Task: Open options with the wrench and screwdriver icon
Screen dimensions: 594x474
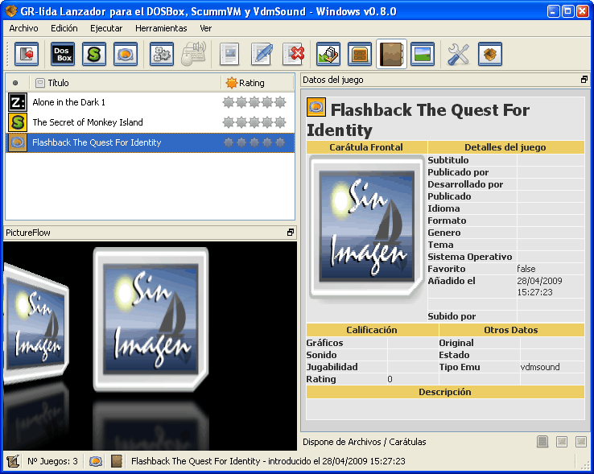Action: coord(459,54)
